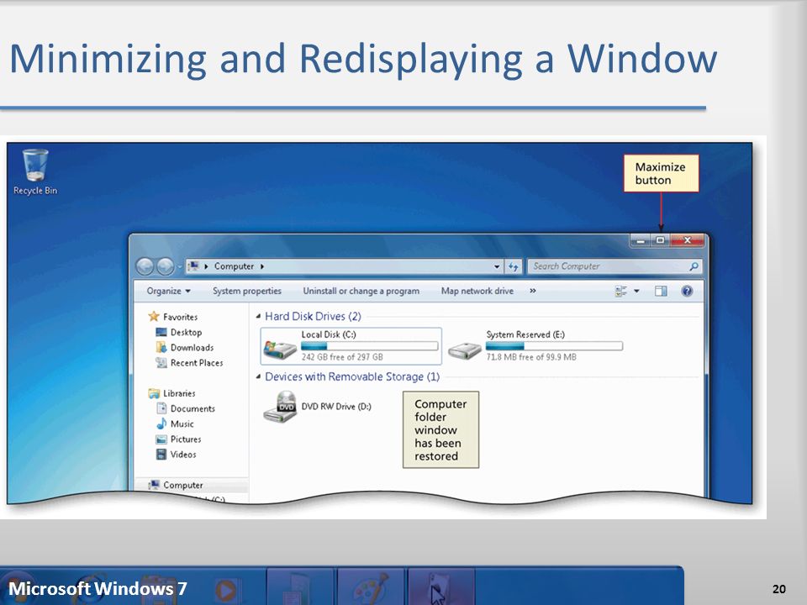
Task: Maximize the Computer folder window
Action: tap(661, 240)
